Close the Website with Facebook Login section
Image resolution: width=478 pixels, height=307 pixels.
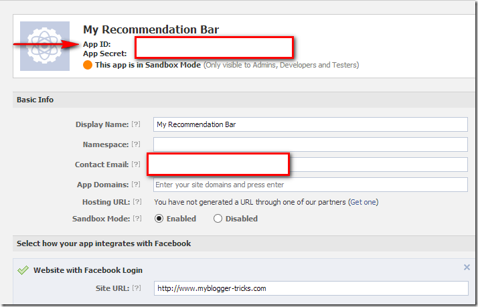coord(467,268)
